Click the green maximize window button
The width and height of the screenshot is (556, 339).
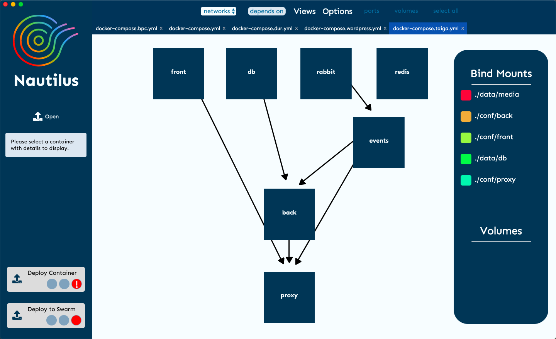[21, 4]
